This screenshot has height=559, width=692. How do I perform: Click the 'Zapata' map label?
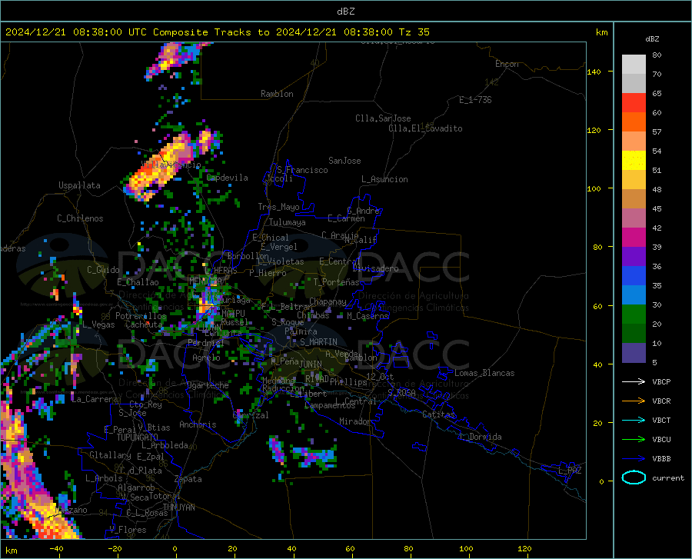pyautogui.click(x=188, y=479)
